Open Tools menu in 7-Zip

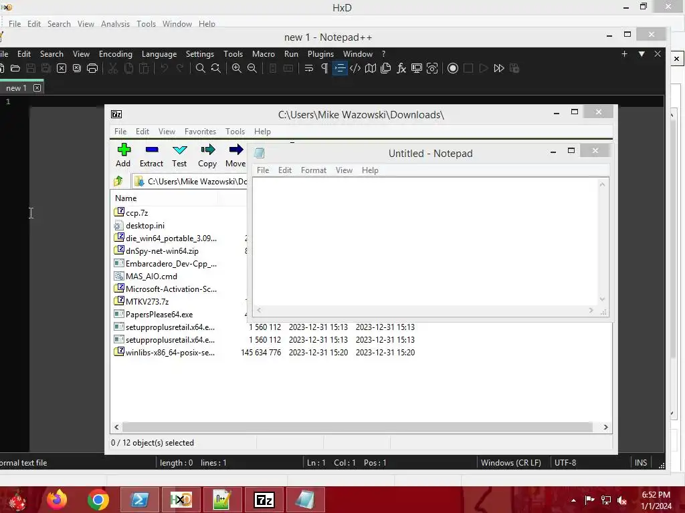235,132
